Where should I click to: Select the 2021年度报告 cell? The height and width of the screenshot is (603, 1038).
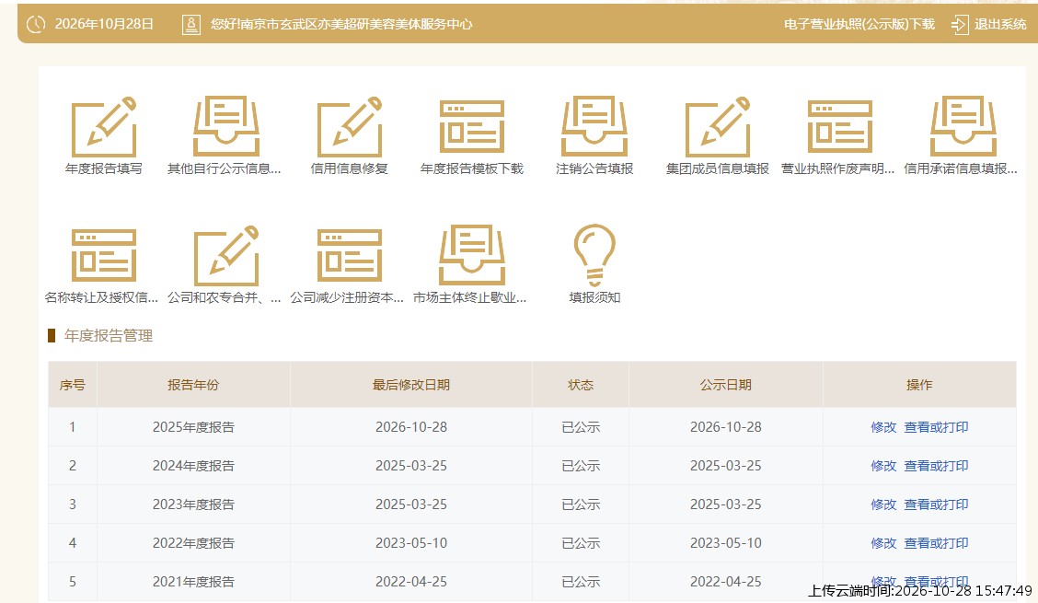pos(193,581)
